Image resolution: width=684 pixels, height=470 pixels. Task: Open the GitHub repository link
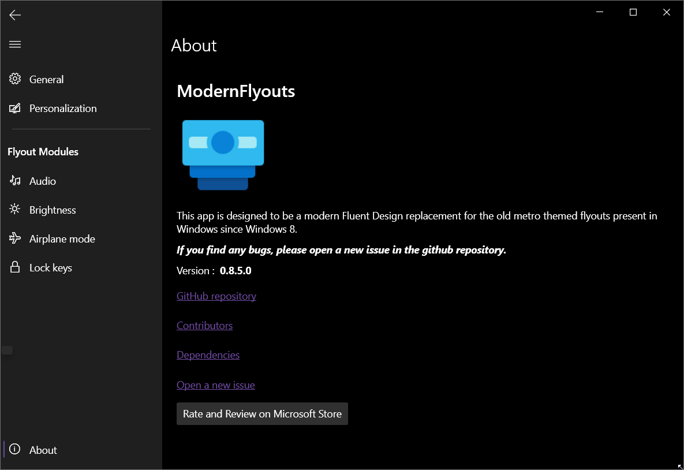[x=216, y=296]
